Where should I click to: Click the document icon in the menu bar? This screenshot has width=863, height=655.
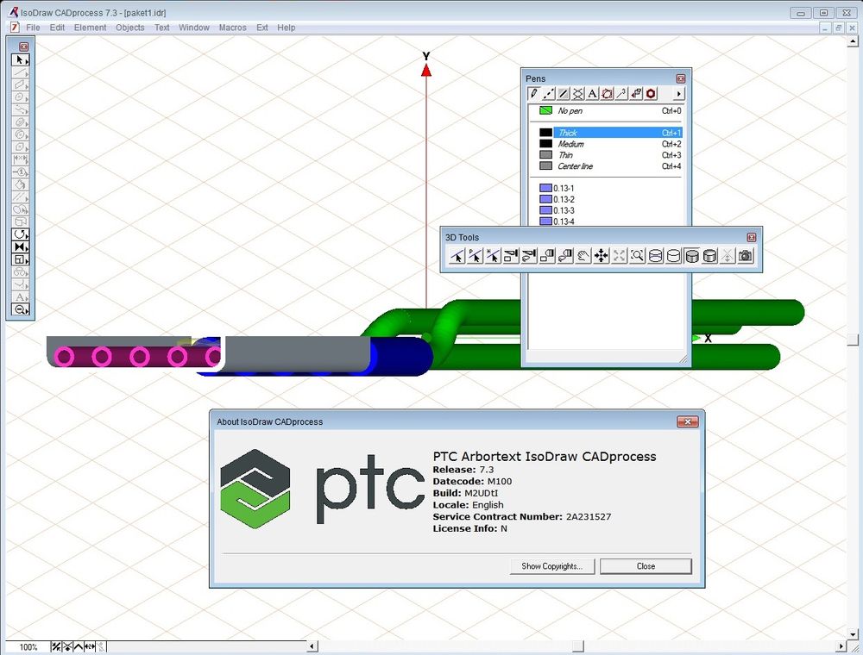(15, 27)
